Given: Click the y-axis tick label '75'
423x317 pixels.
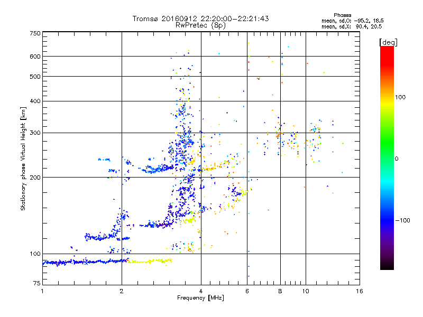Looking at the screenshot, I should tap(37, 283).
